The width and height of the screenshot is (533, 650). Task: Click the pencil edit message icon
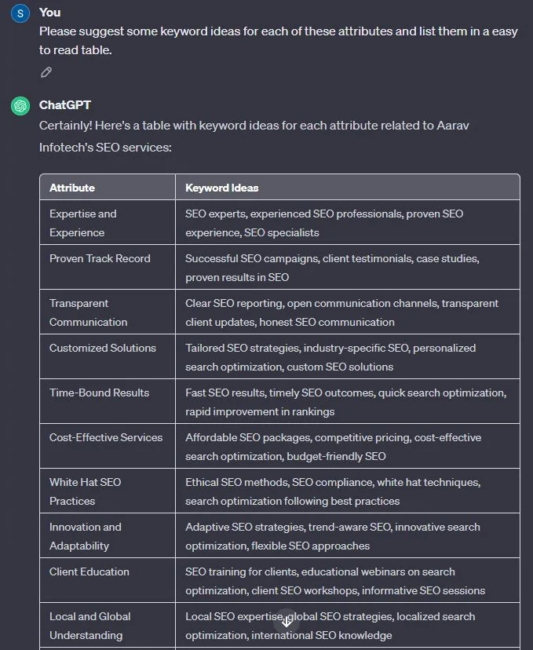tap(46, 72)
